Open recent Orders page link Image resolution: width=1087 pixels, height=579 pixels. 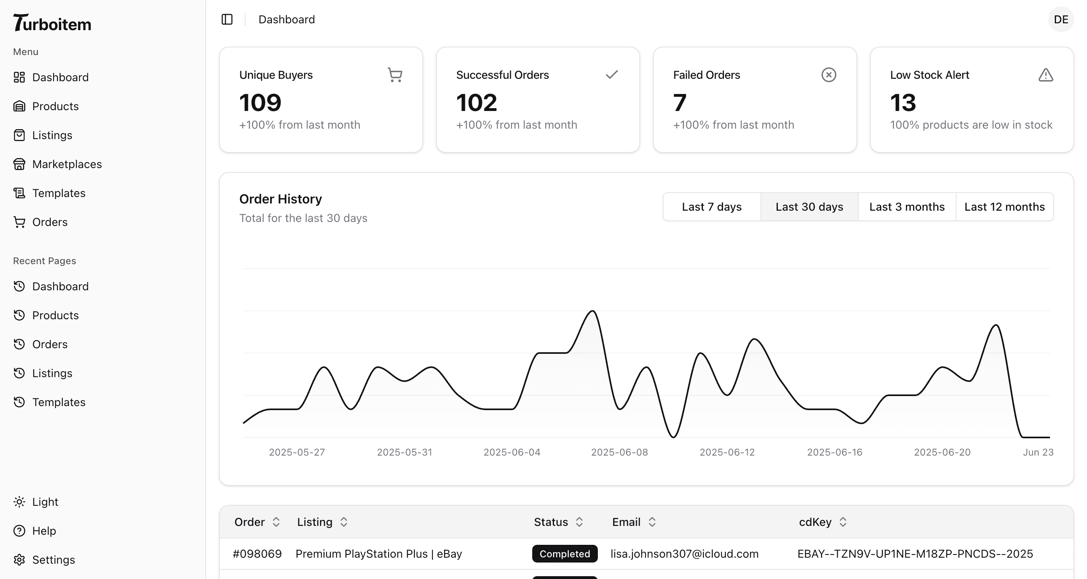(50, 344)
